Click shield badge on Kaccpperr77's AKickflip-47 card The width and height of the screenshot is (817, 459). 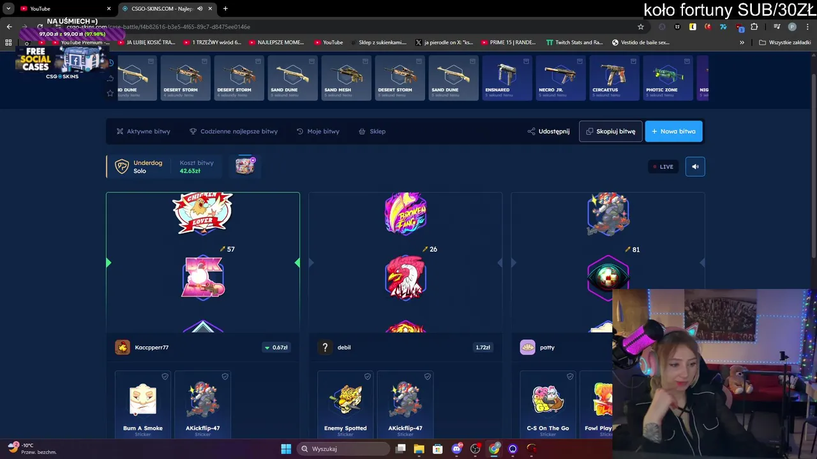(225, 377)
